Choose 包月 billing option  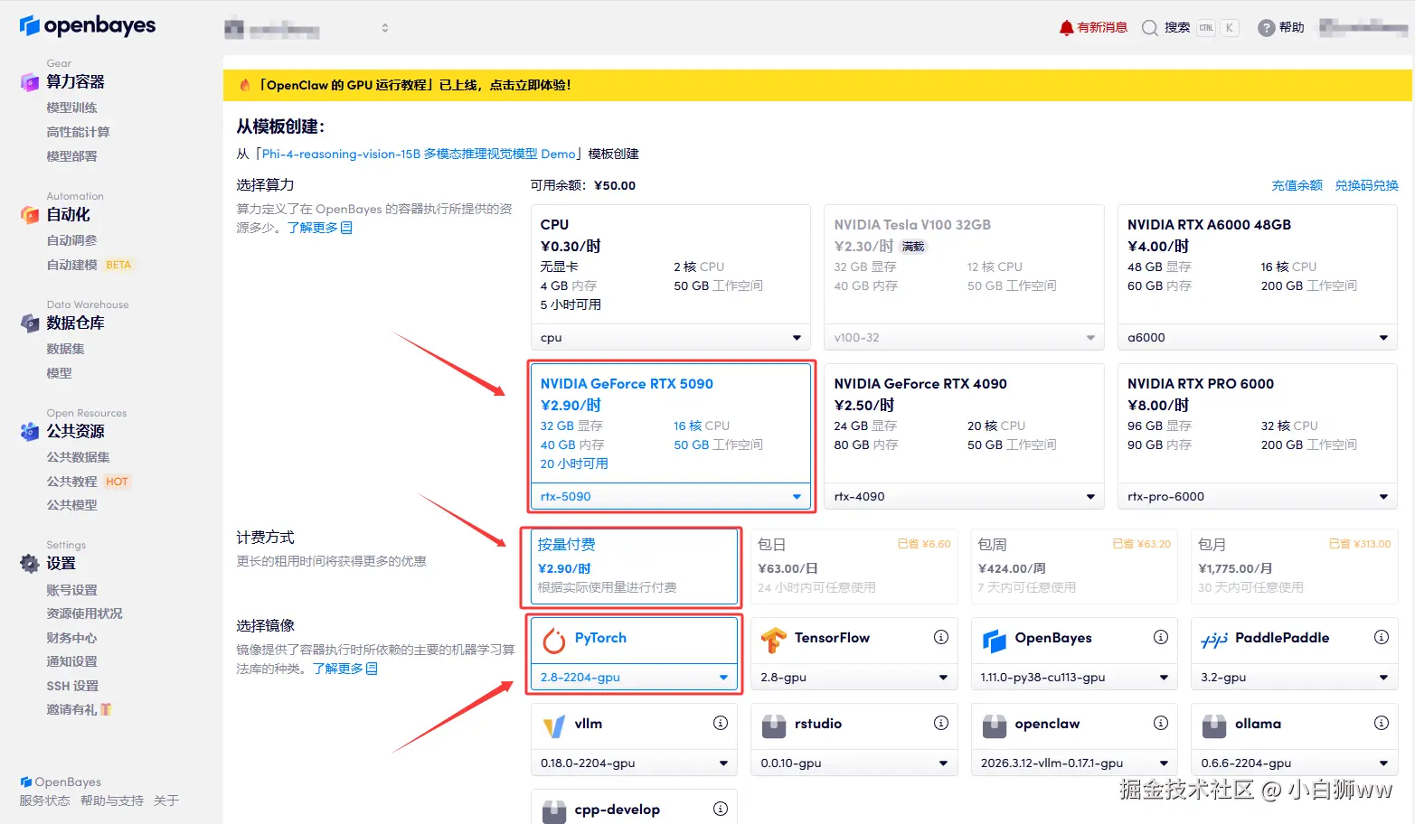(1294, 566)
